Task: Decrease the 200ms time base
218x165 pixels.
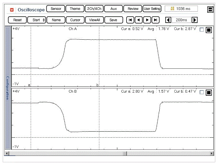Action: [x=168, y=20]
